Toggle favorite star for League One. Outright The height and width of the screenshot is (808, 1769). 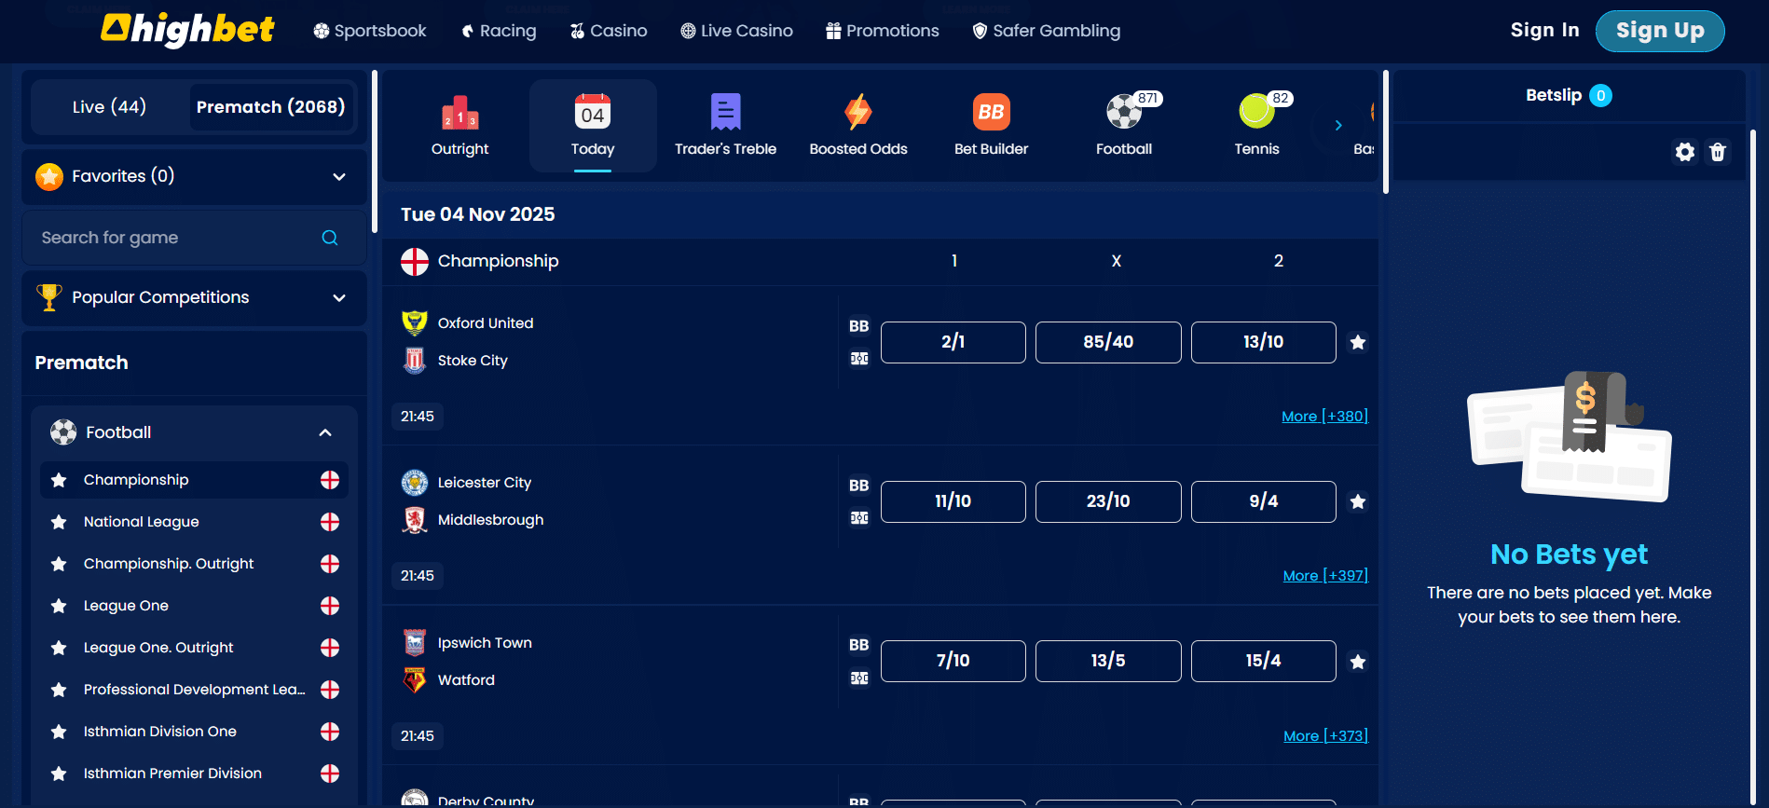pyautogui.click(x=59, y=648)
